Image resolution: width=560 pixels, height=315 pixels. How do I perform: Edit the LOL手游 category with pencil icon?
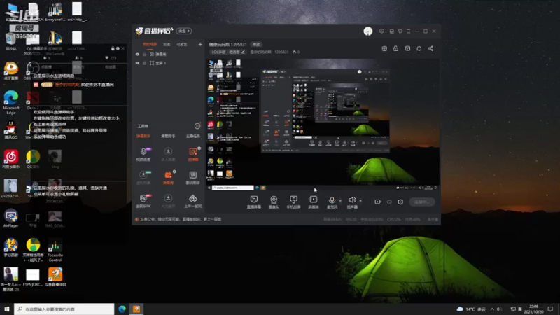(x=243, y=52)
